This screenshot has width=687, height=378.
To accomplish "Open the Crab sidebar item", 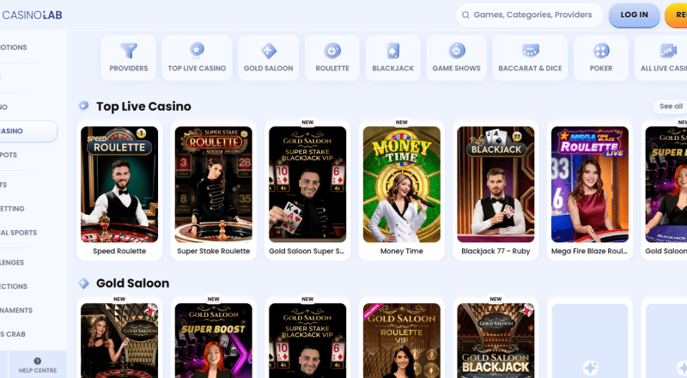I will coord(13,334).
